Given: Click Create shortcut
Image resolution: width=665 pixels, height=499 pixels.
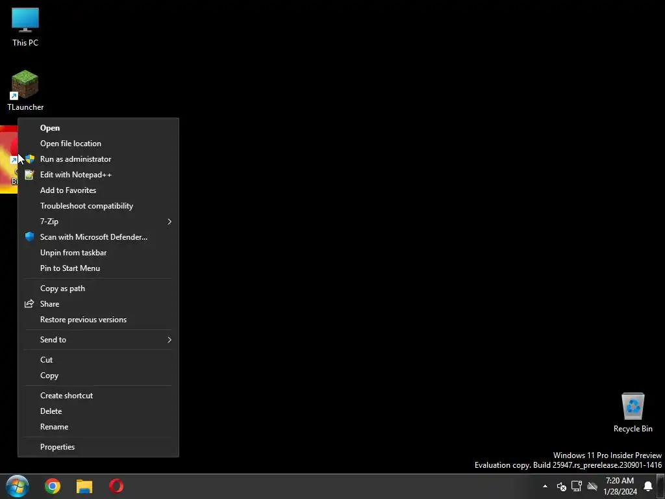Looking at the screenshot, I should 98,396.
